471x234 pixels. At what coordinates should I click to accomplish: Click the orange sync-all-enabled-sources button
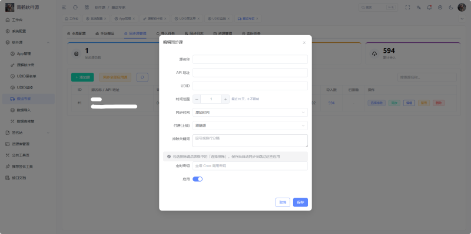(x=115, y=77)
